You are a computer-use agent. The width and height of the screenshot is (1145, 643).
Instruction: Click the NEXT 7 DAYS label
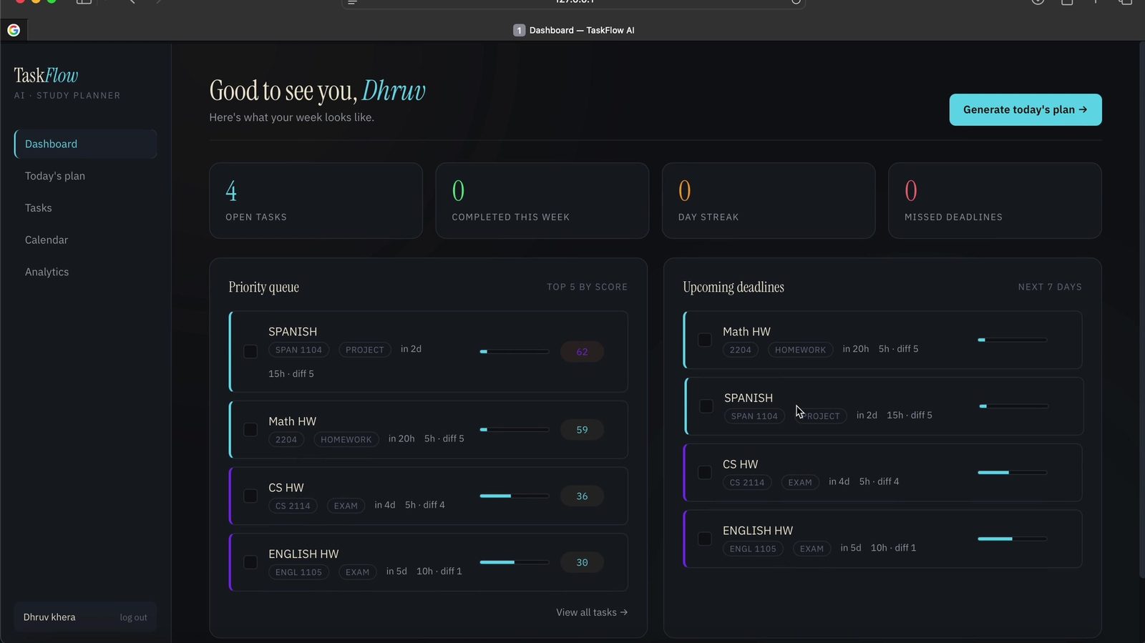tap(1050, 287)
